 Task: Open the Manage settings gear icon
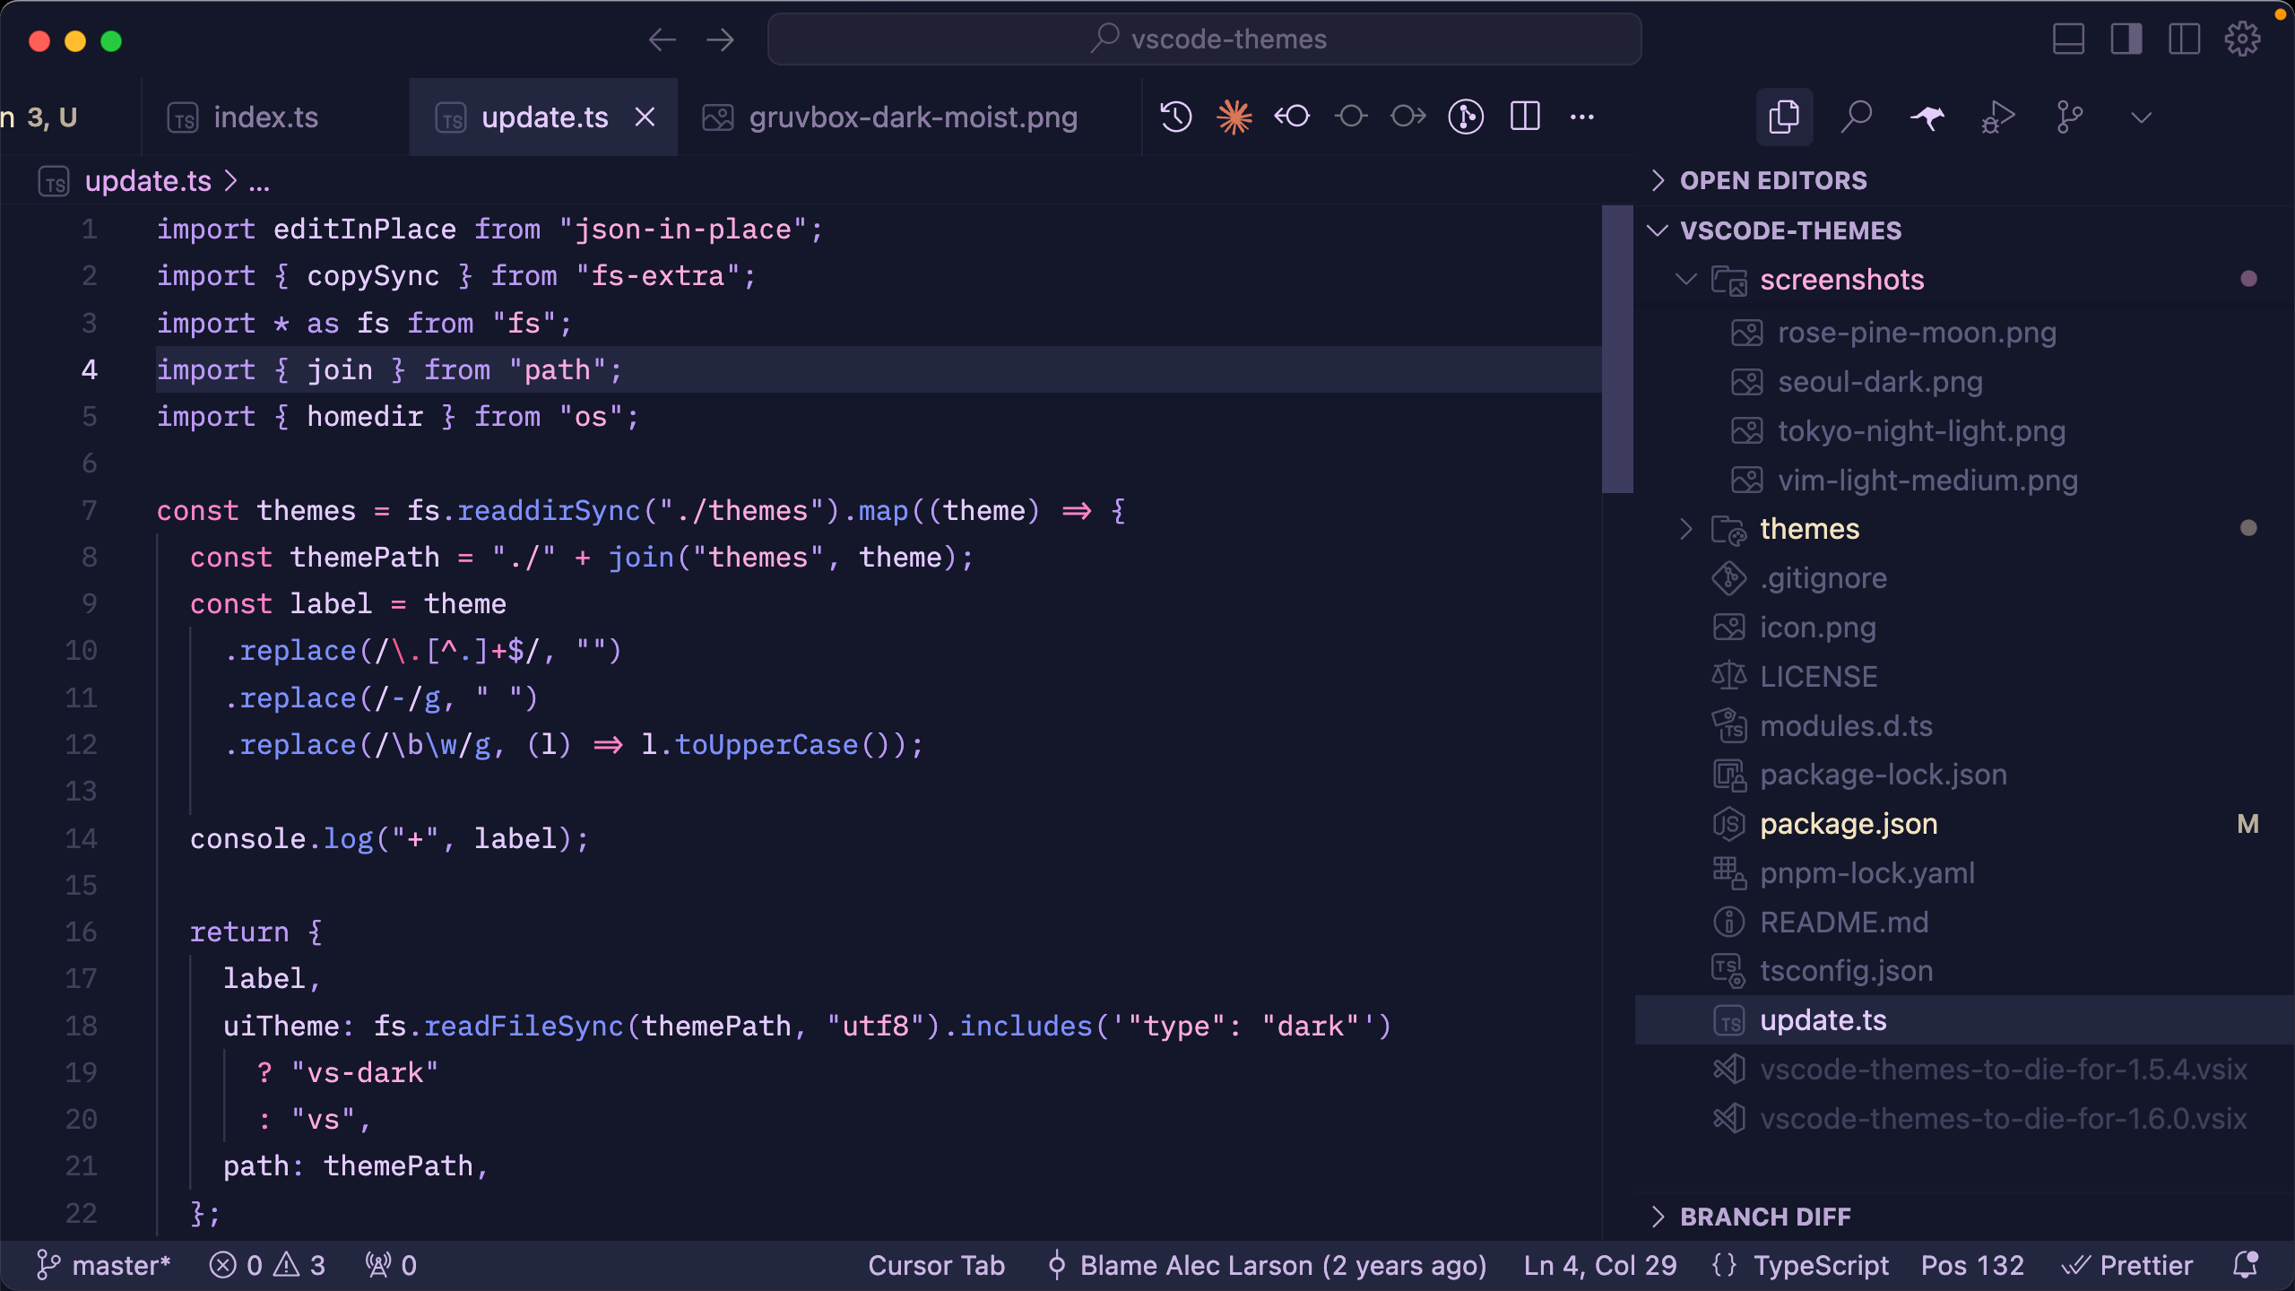(x=2242, y=39)
